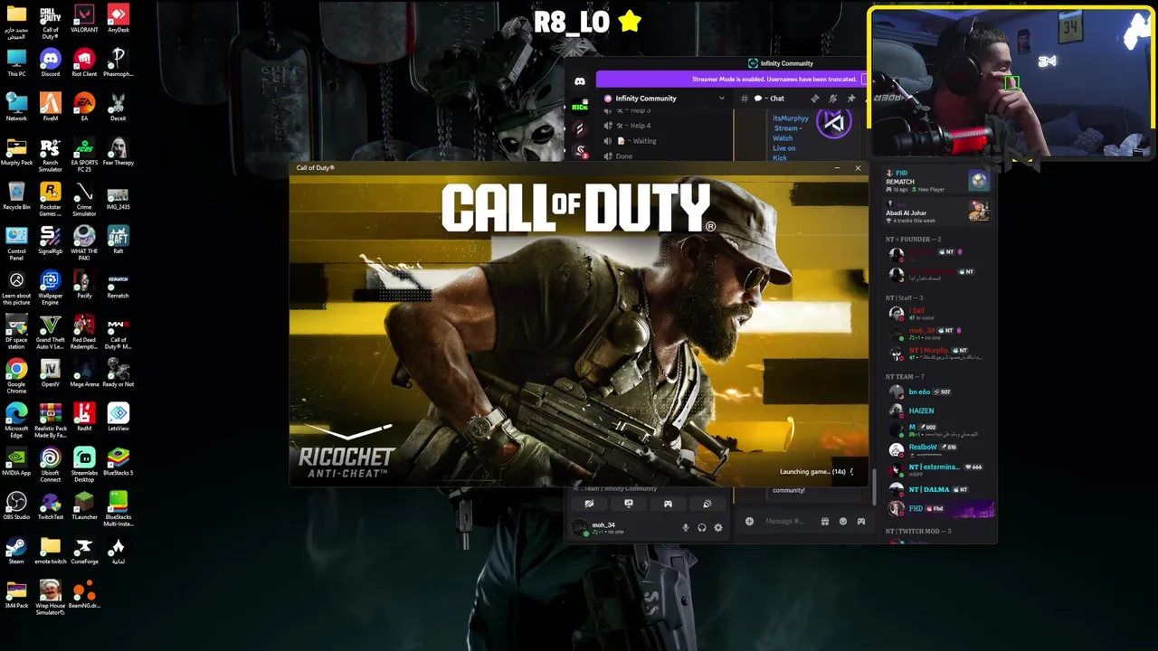Click the screen share icon in Discord voice panel
The height and width of the screenshot is (651, 1158).
pos(629,504)
